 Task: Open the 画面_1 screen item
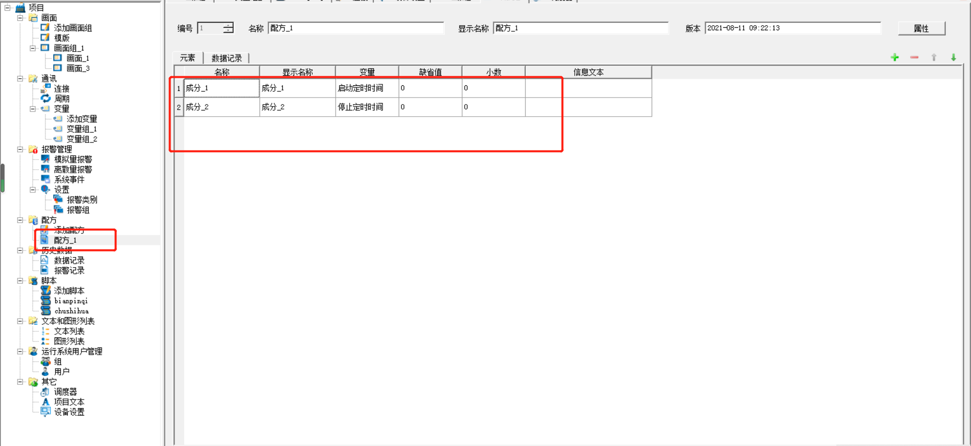[x=78, y=58]
